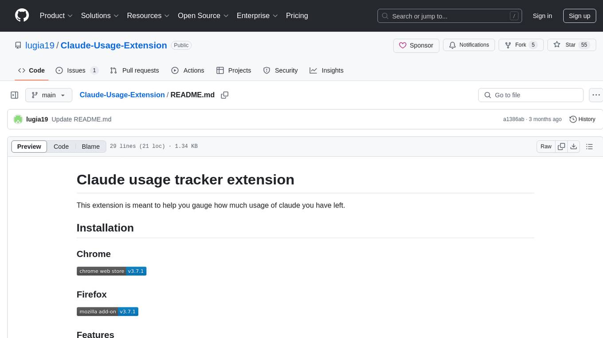Screen dimensions: 603x338
Task: Expand the Resources menu
Action: click(x=148, y=15)
